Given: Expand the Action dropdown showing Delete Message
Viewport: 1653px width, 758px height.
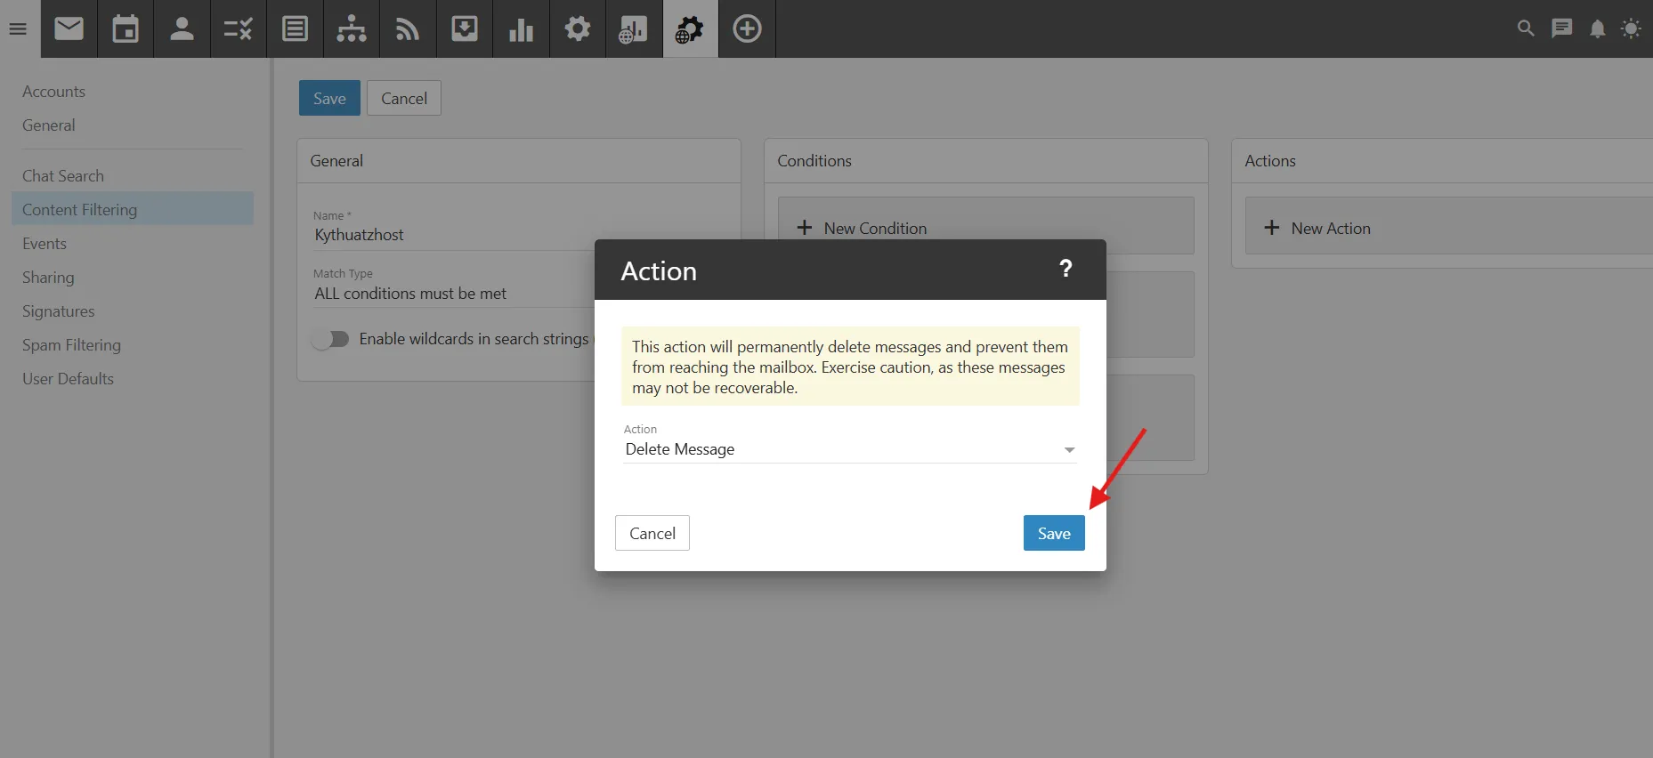Looking at the screenshot, I should pos(849,449).
